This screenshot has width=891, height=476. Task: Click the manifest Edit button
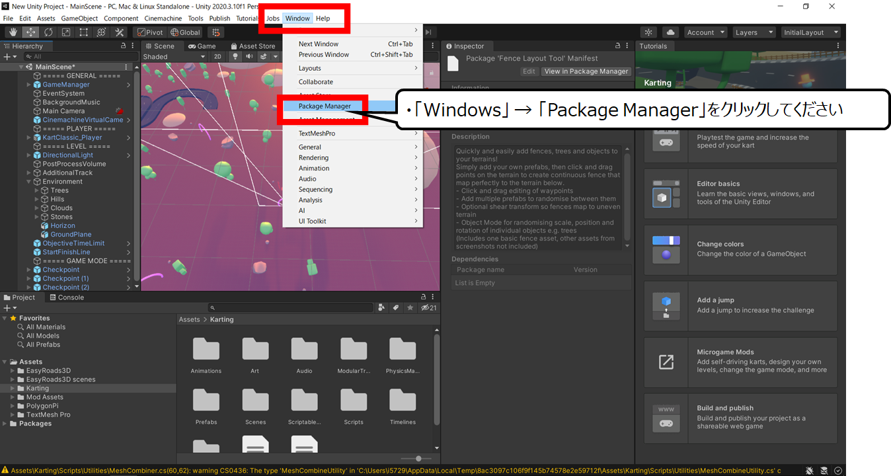[529, 71]
